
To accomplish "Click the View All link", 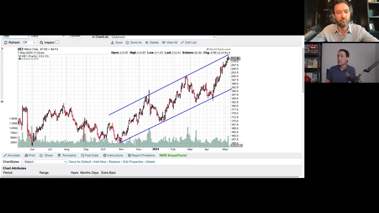I will (172, 43).
